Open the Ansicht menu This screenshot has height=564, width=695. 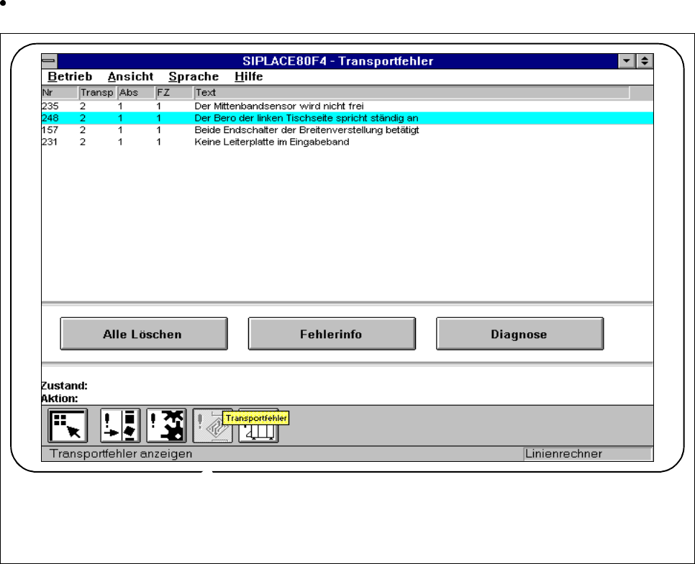pyautogui.click(x=130, y=77)
